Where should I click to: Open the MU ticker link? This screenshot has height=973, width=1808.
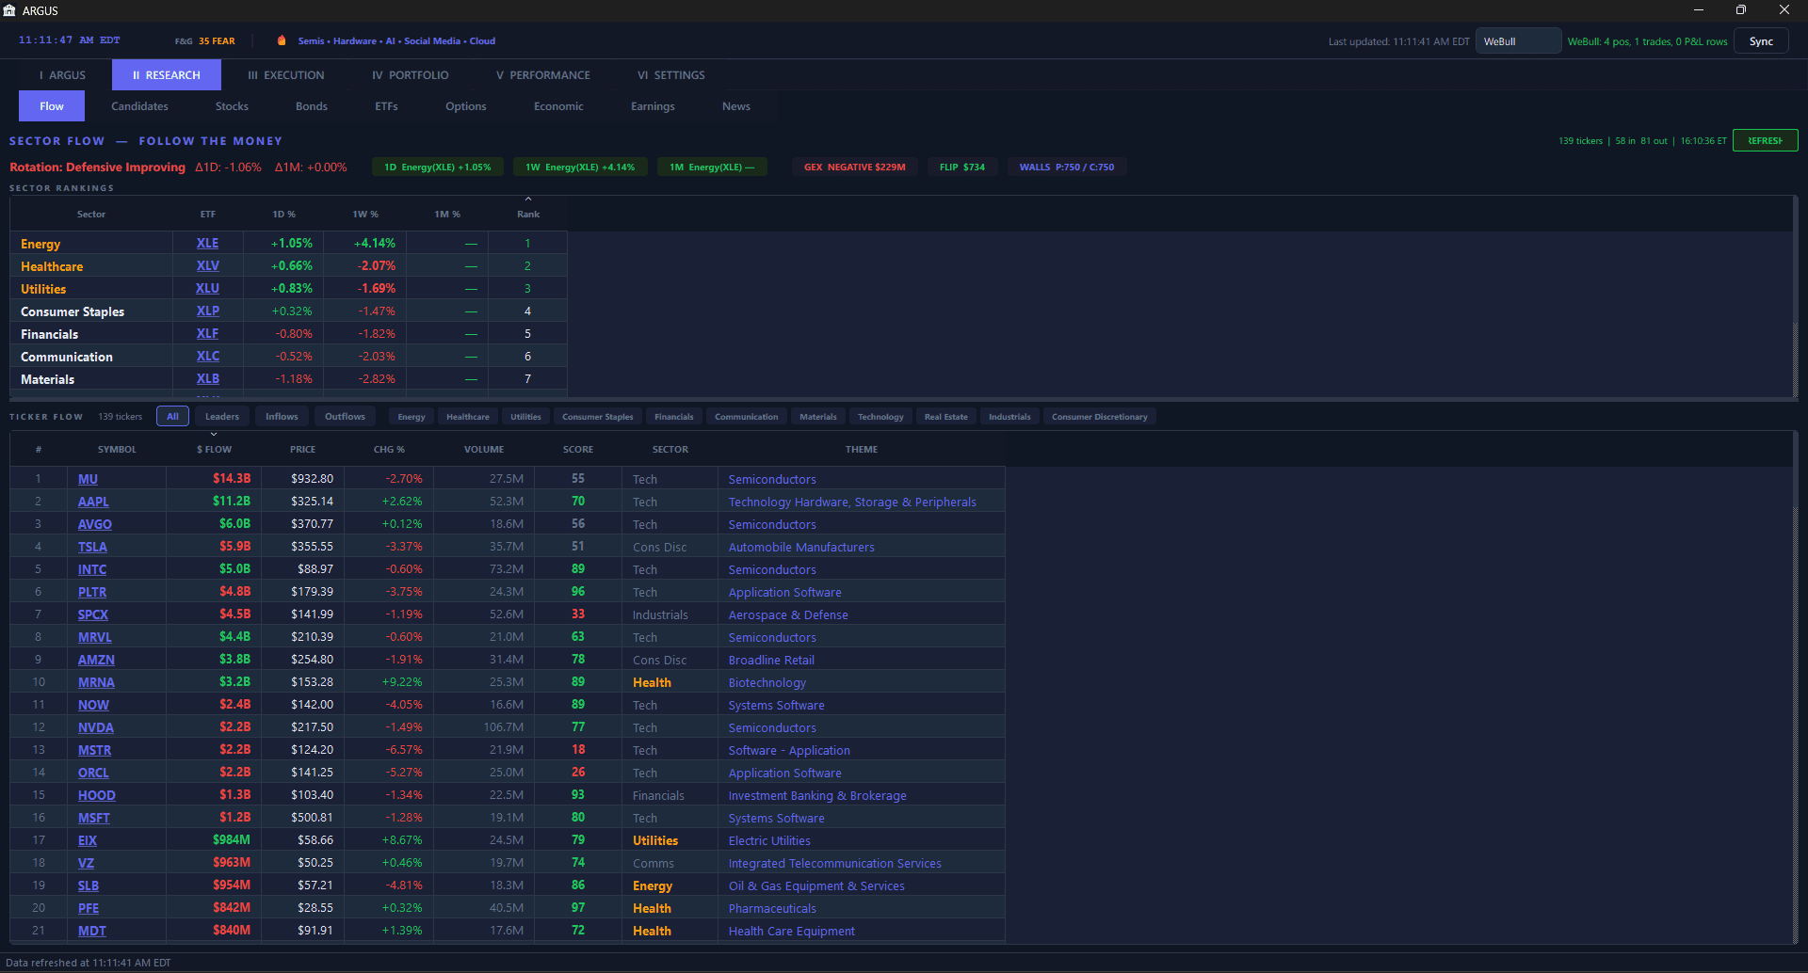tap(88, 479)
